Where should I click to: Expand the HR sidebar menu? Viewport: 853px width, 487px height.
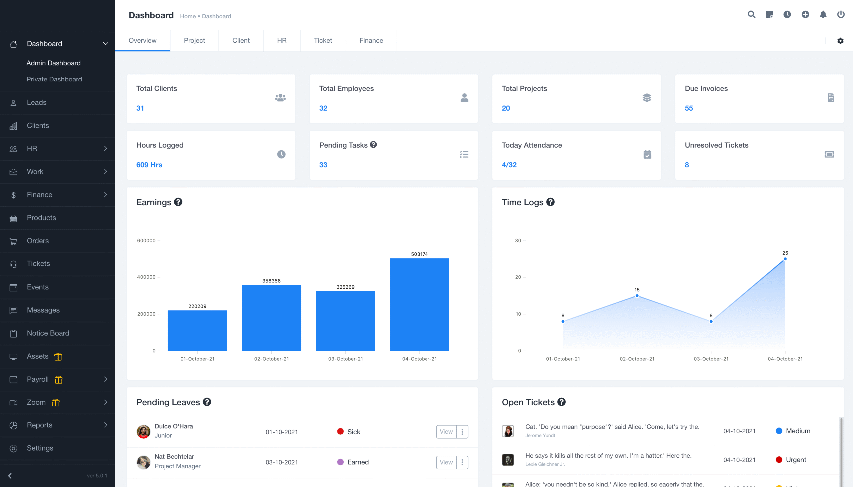click(105, 148)
